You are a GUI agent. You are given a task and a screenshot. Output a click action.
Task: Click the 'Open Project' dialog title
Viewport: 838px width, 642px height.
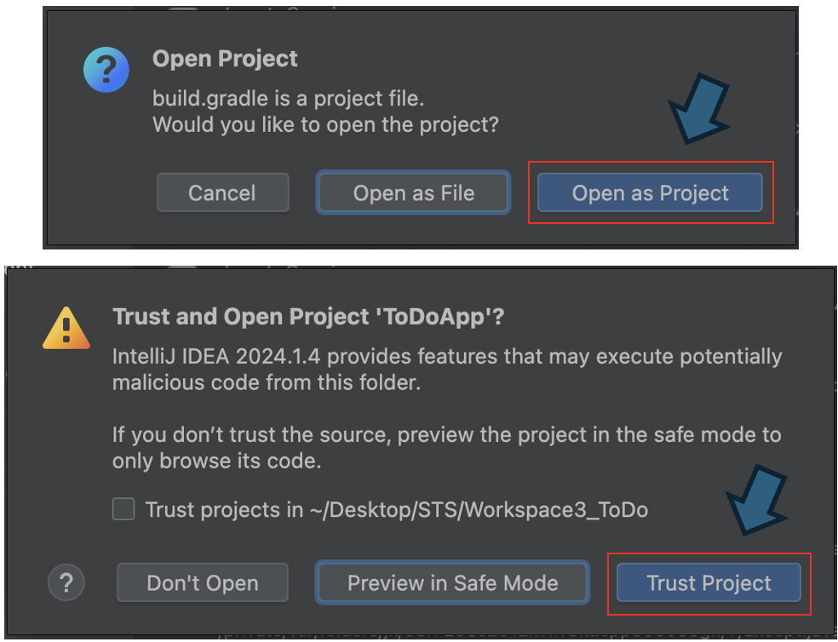(x=225, y=59)
